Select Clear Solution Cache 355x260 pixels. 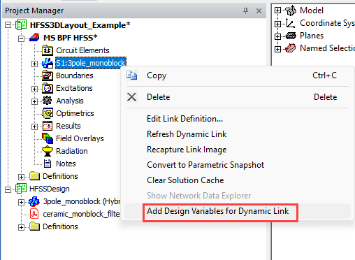click(237, 180)
